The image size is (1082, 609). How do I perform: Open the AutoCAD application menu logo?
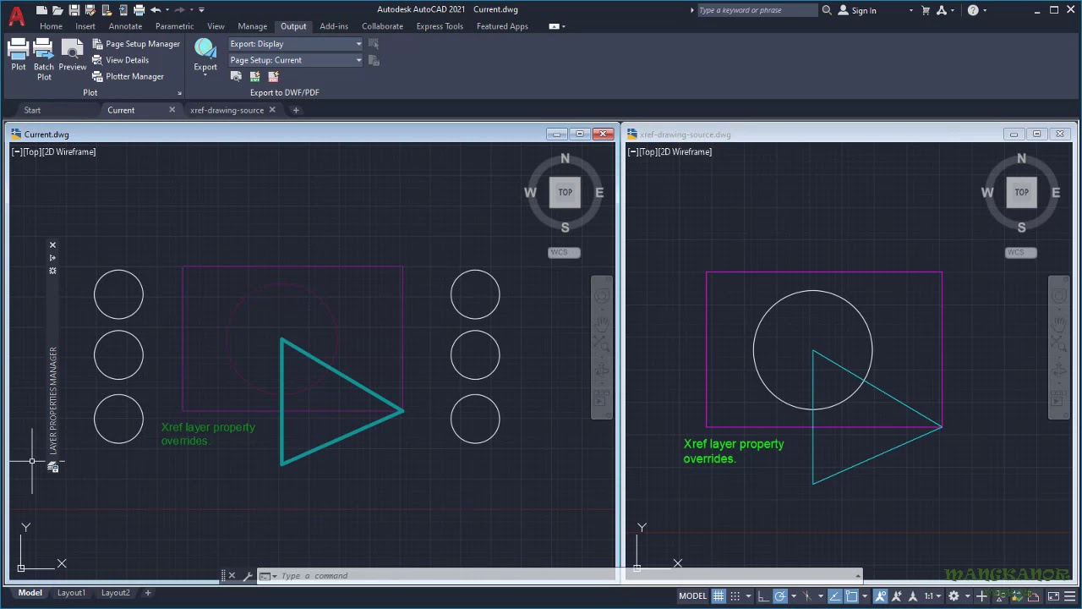pyautogui.click(x=16, y=15)
